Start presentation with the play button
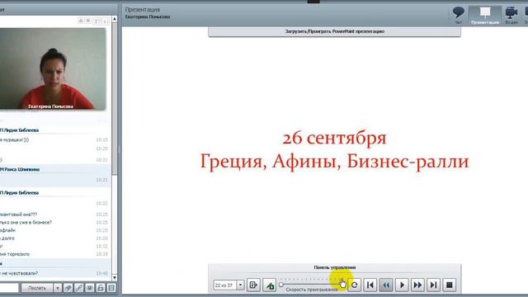Screen dimensions: 528x297 coord(402,285)
